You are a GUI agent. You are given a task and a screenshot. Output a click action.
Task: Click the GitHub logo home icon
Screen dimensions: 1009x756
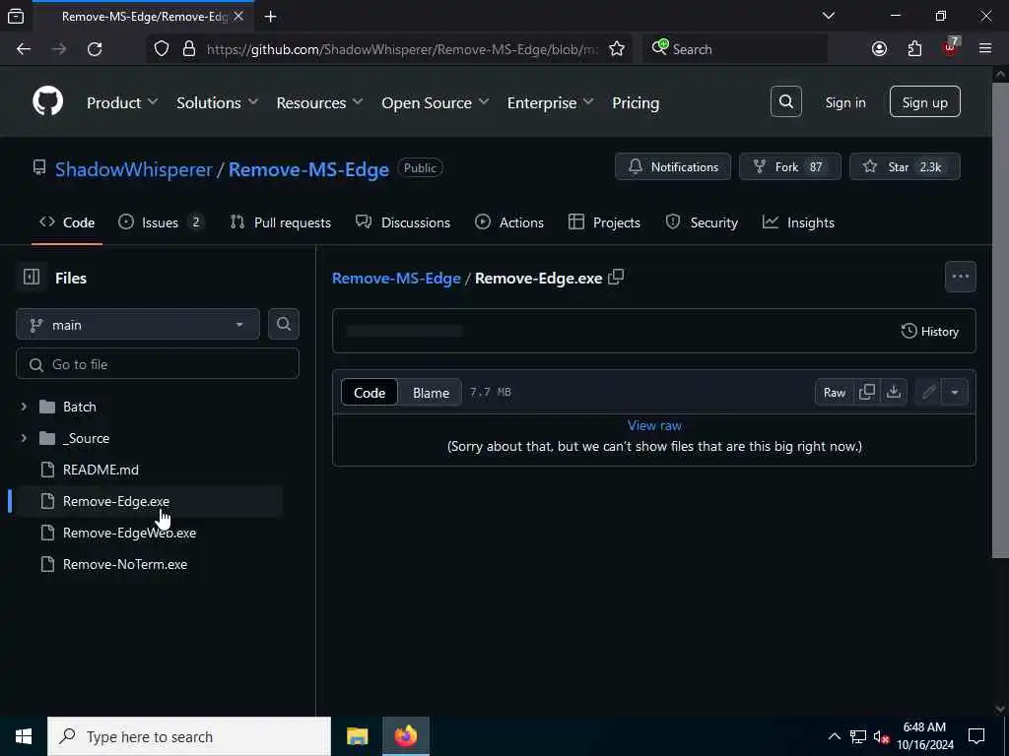coord(47,101)
